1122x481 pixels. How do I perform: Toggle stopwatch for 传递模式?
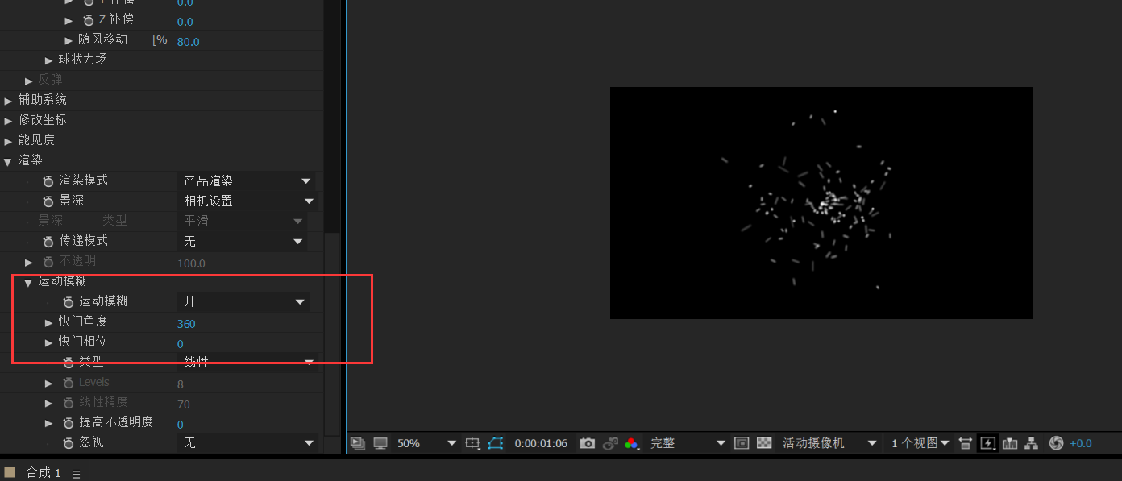click(48, 242)
